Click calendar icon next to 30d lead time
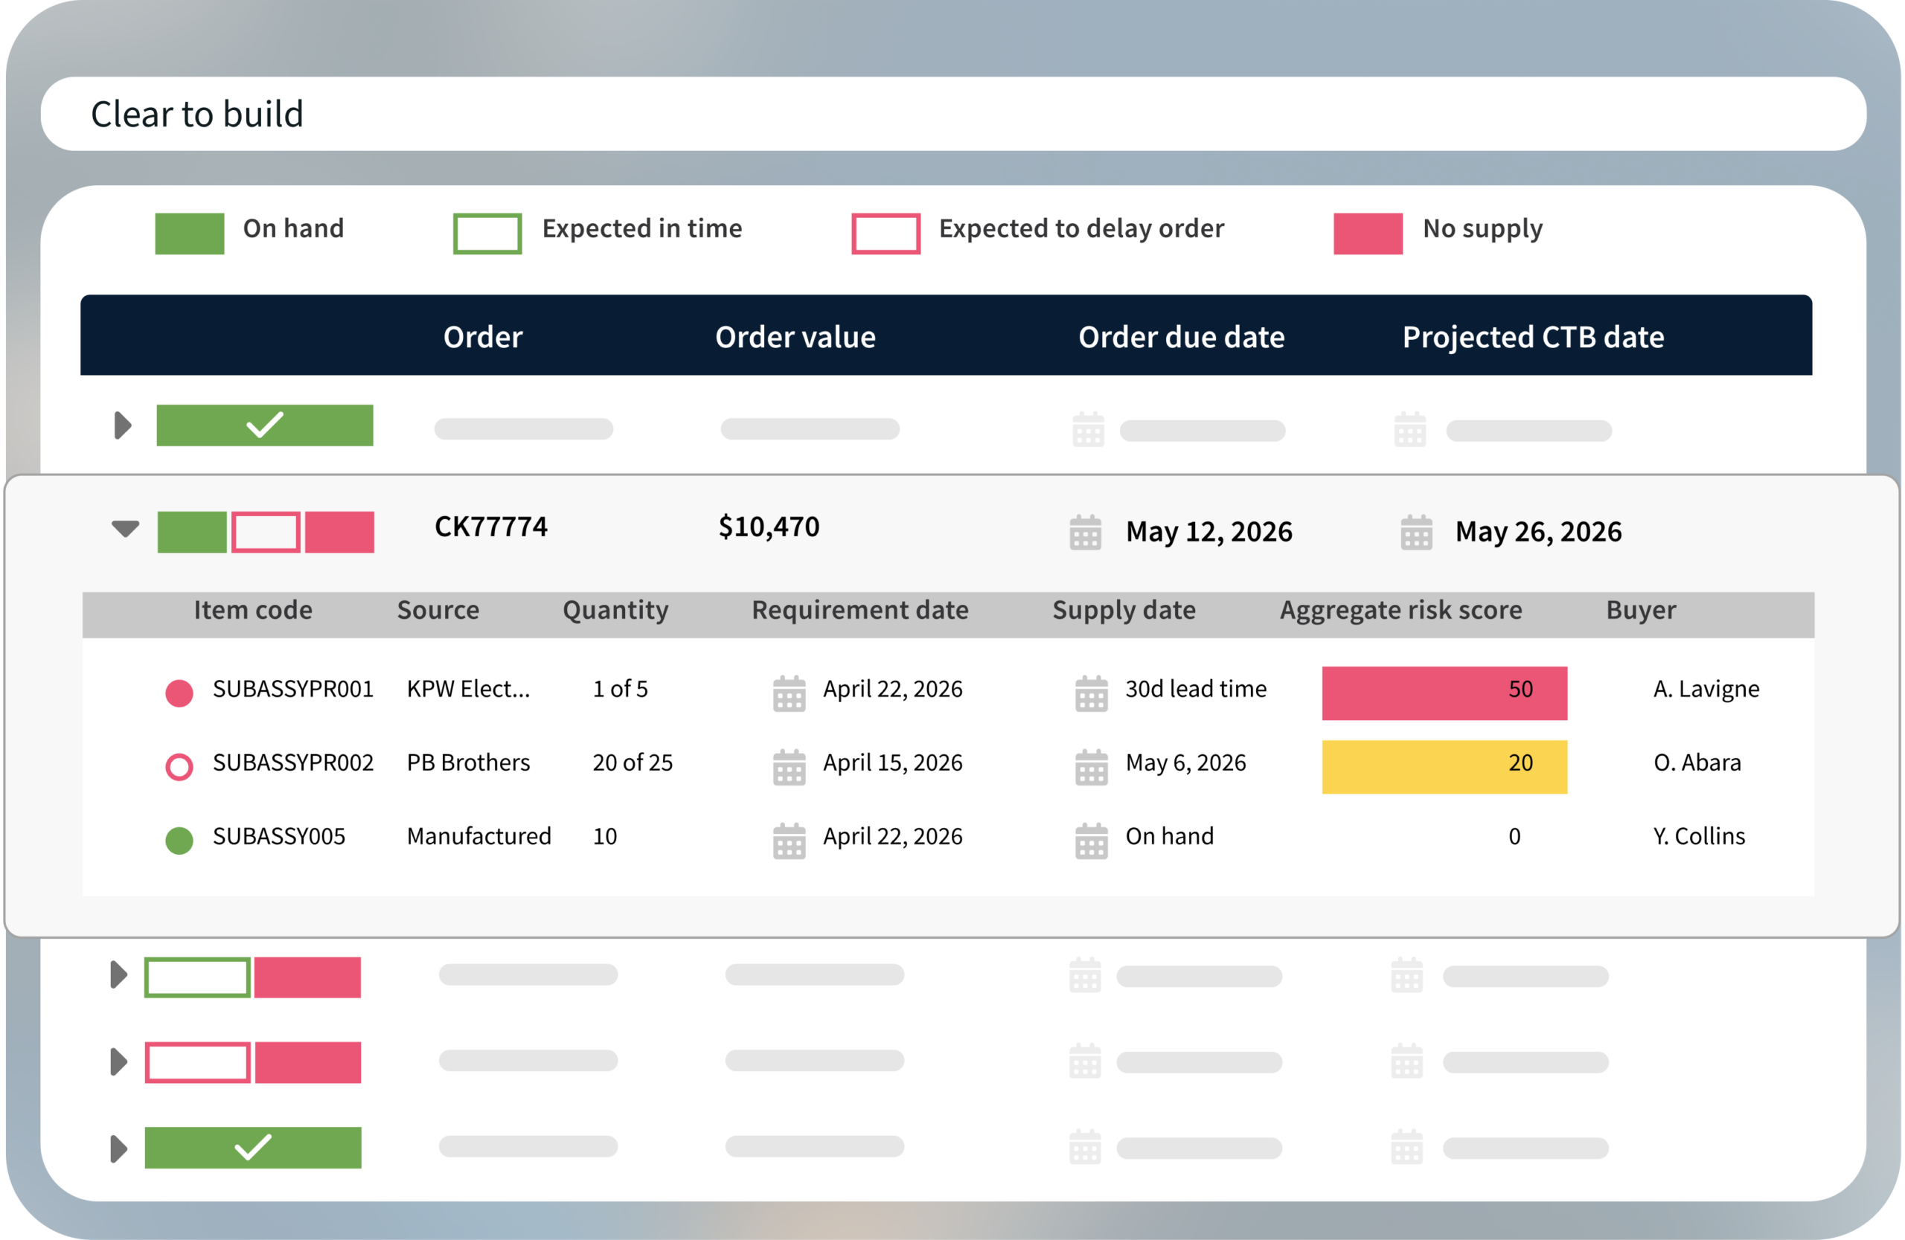 coord(1091,693)
